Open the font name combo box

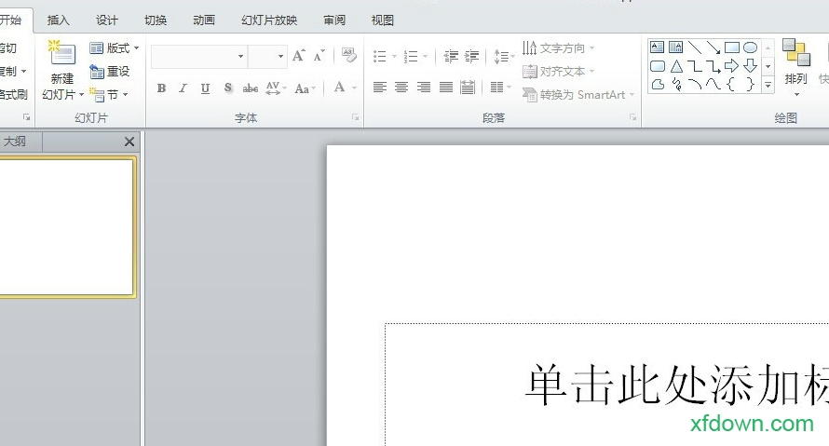tap(198, 56)
